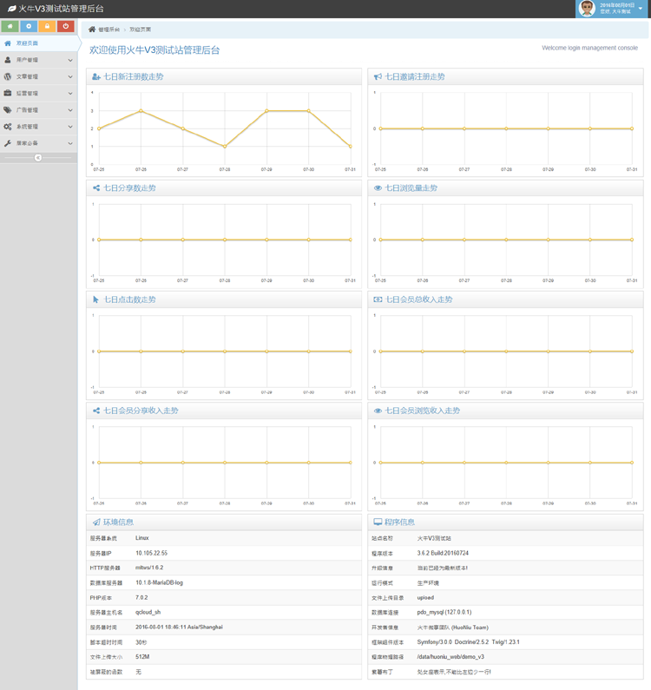651x690 pixels.
Task: Click the WordPress icon for 文章管理
Action: [8, 76]
